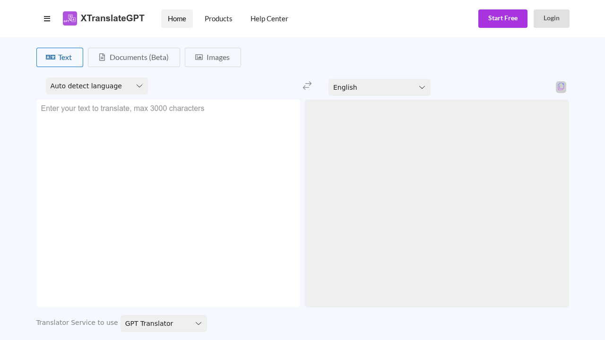Select the Images translation icon

coord(199,57)
